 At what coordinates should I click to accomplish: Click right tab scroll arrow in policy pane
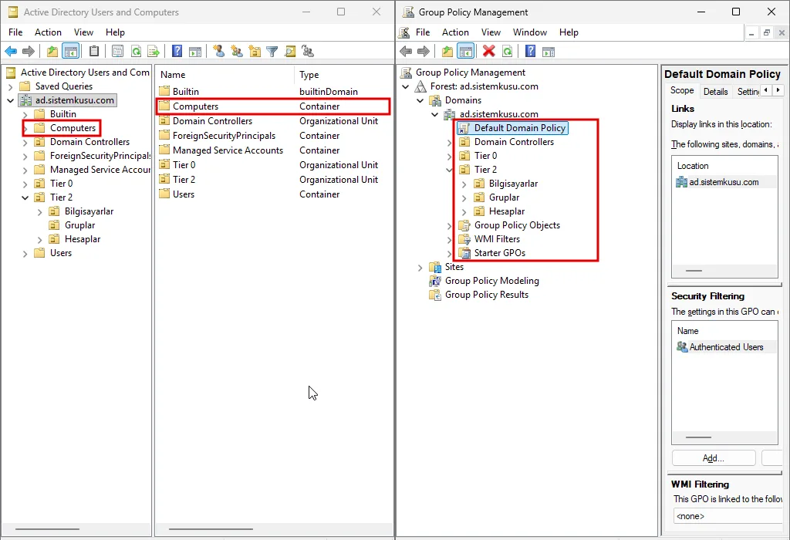tap(778, 90)
